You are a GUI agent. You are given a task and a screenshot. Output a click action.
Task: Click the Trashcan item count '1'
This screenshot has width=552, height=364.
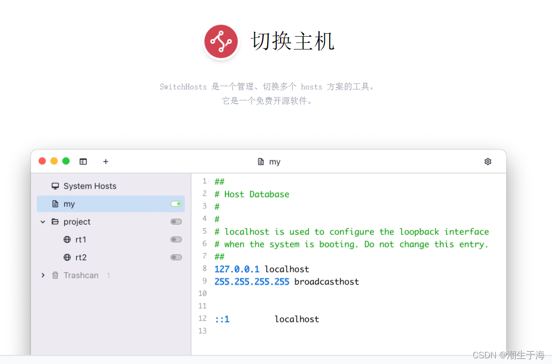(108, 275)
